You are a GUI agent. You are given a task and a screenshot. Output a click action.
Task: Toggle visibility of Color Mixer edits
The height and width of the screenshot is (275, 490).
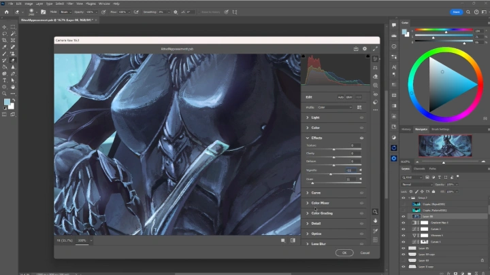[x=361, y=203]
